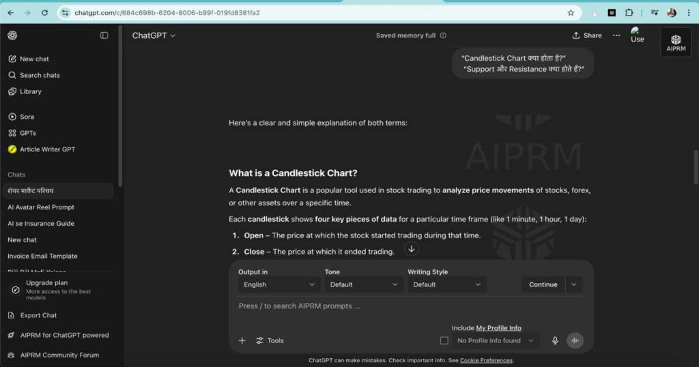Open the Tone Default dropdown
Image resolution: width=699 pixels, height=367 pixels.
tap(363, 284)
